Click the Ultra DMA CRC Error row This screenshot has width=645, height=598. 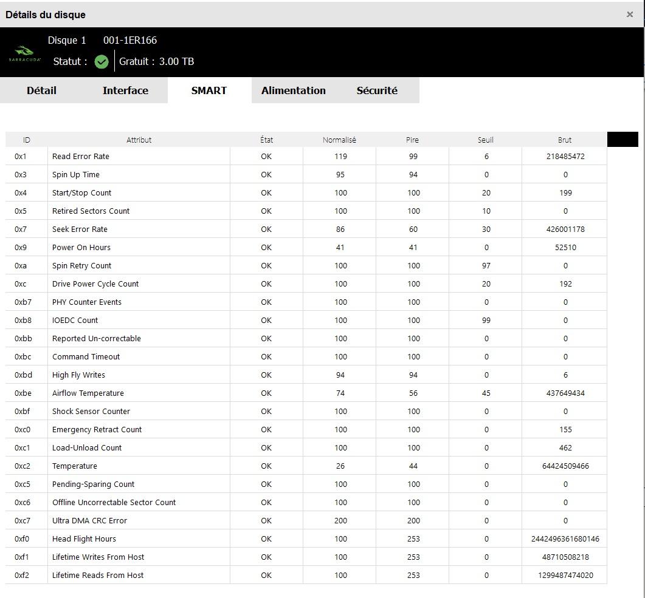[x=306, y=520]
